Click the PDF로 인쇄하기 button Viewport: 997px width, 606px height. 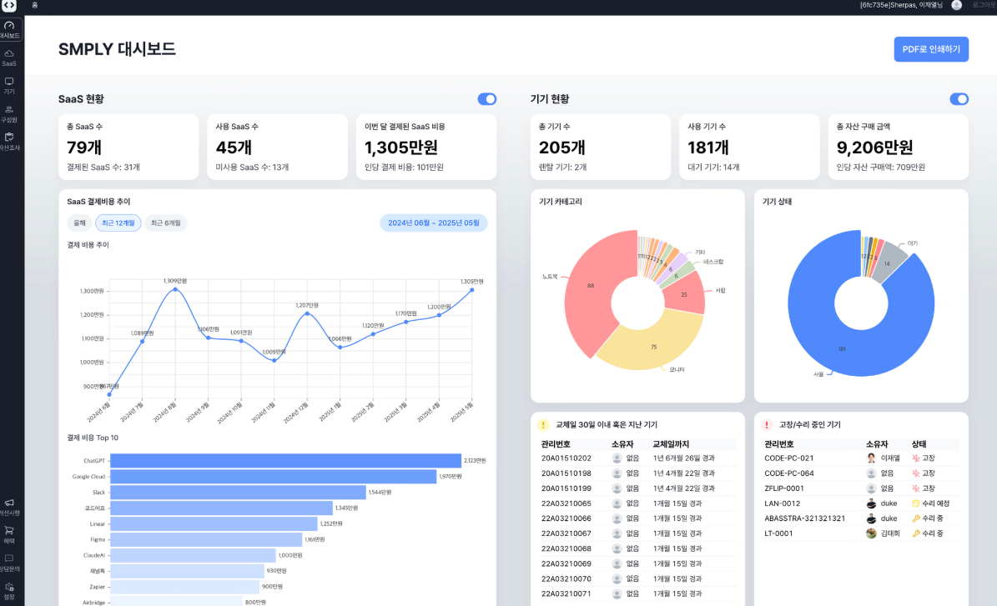click(x=931, y=49)
